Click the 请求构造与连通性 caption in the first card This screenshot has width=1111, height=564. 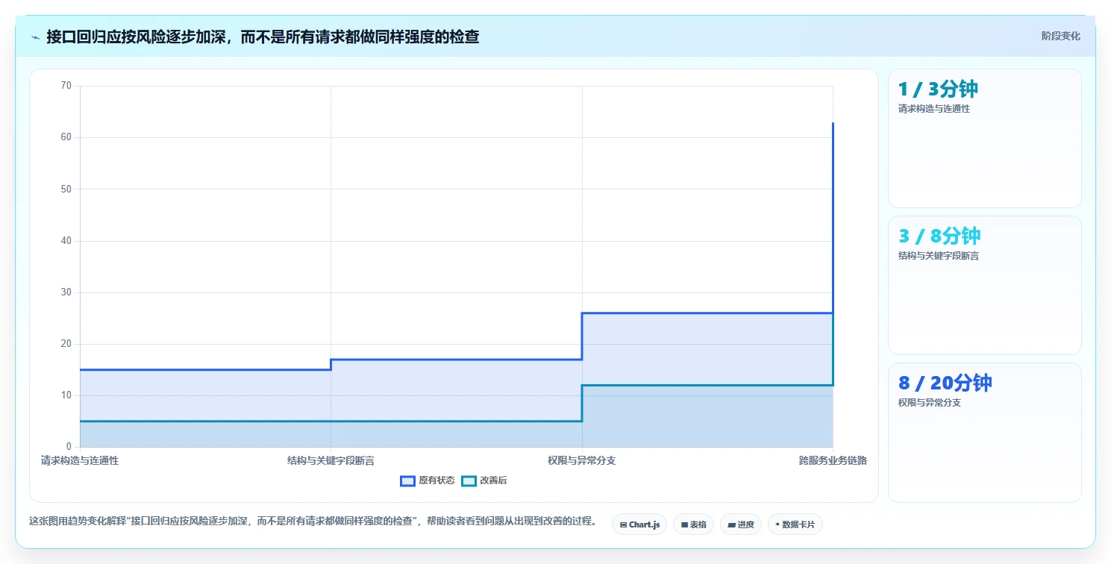coord(933,108)
